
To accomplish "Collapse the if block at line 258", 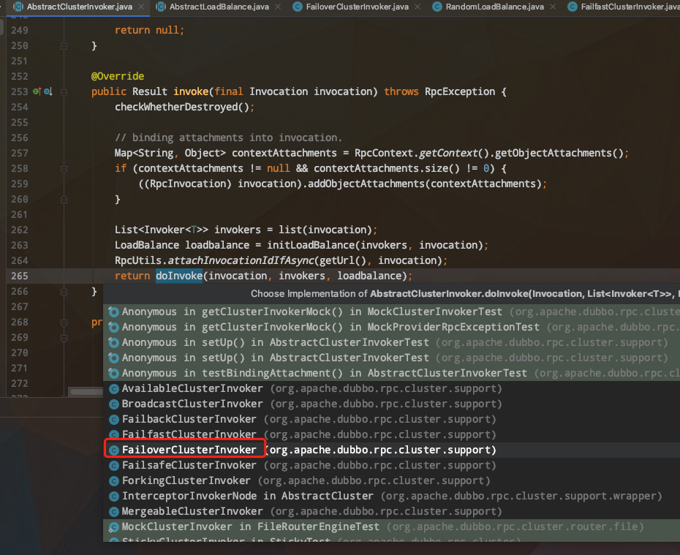I will click(x=64, y=169).
